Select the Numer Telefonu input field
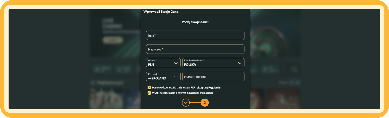The image size is (389, 118). pos(213,77)
